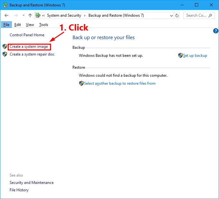Screen dimensions: 219x199
Task: Expand breadcrumb chevron after System and Security
Action: 85,15
